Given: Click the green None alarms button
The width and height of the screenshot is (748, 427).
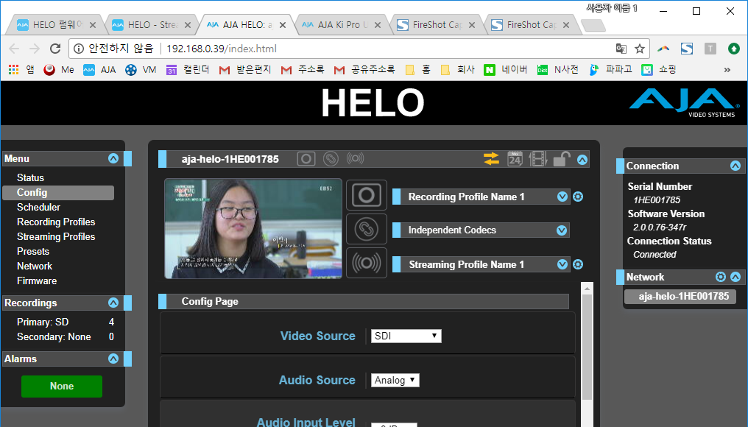Looking at the screenshot, I should (62, 387).
